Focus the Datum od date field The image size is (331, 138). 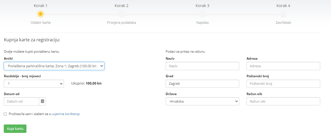point(22,101)
